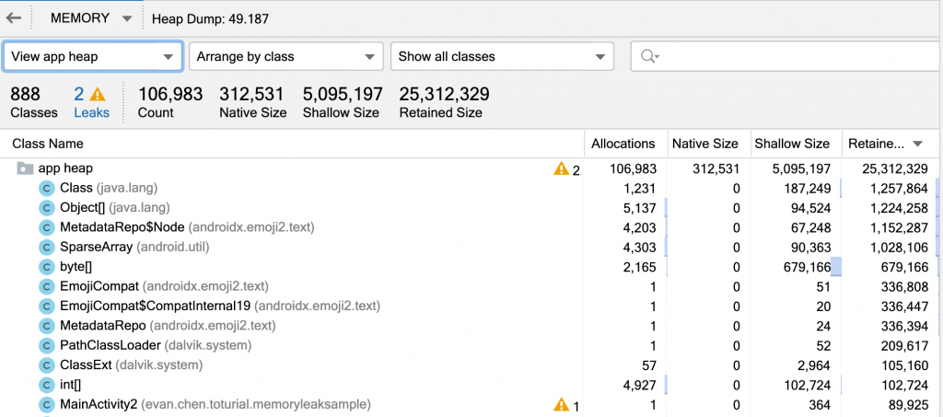Open the Arrange by class dropdown
Screen dimensions: 943x417
285,56
